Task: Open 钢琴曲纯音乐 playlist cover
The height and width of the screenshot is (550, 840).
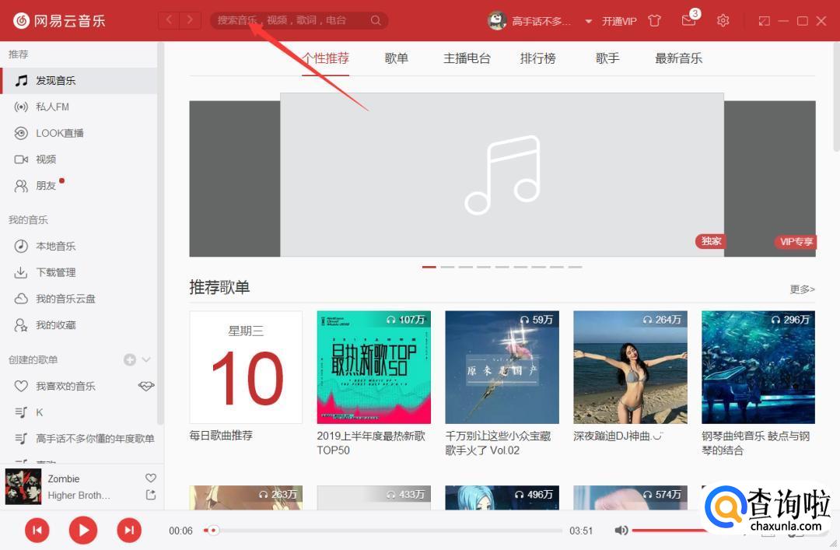Action: click(x=758, y=367)
